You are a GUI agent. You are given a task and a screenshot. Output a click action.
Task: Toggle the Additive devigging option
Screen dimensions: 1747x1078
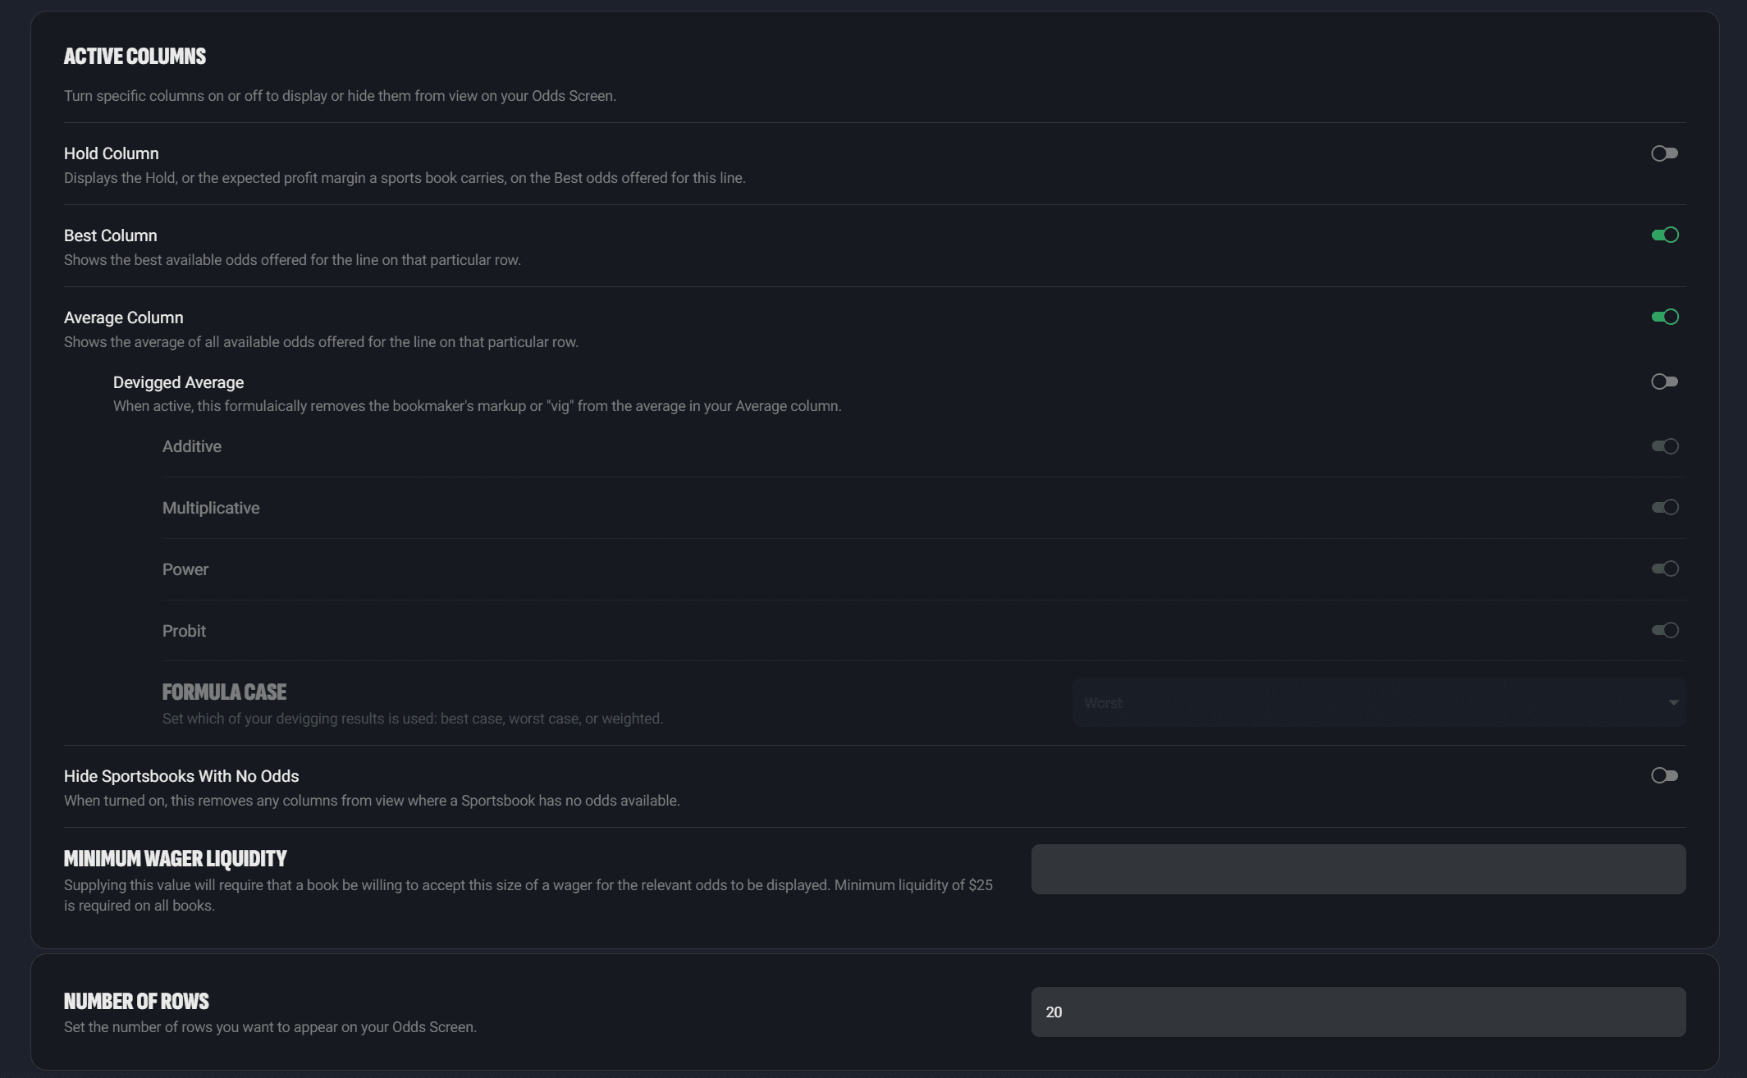tap(1665, 446)
